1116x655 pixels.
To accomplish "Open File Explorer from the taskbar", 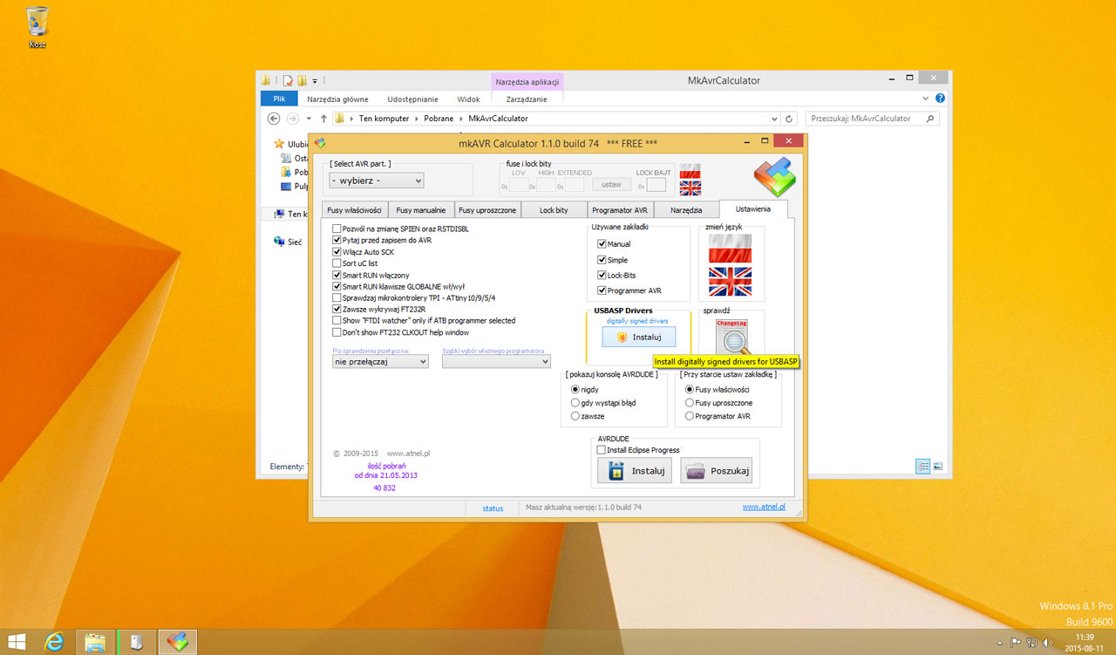I will 95,642.
